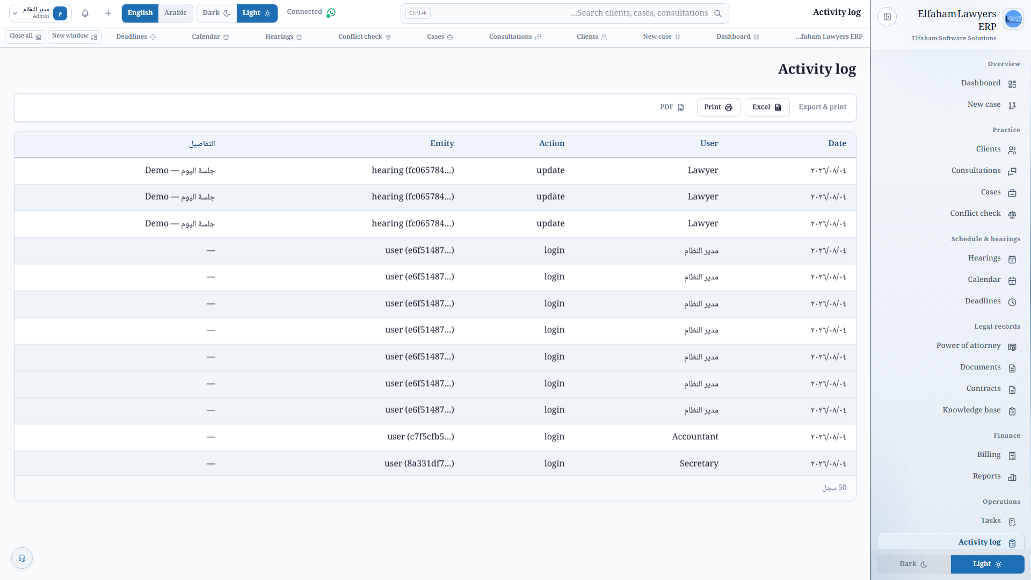Select the Accountant user cell
The width and height of the screenshot is (1031, 580).
click(x=695, y=437)
